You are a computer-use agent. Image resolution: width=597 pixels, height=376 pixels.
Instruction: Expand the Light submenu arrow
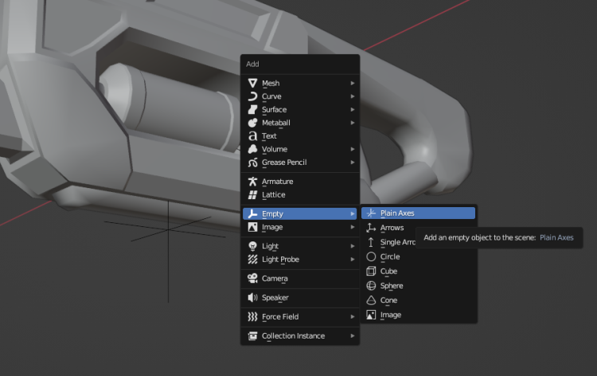352,246
